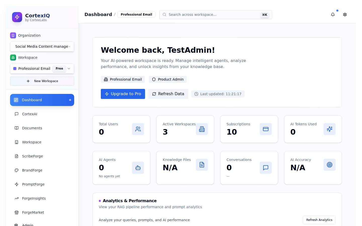The width and height of the screenshot is (362, 226).
Task: Create a New Workspace
Action: 42,81
